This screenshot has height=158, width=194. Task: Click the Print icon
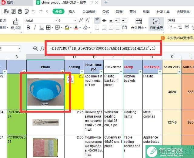pyautogui.click(x=20, y=12)
